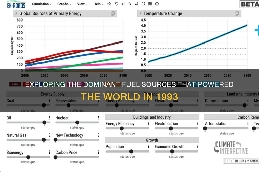Click the back arrow icon
Screen dimensions: 259x172
[x=123, y=4]
